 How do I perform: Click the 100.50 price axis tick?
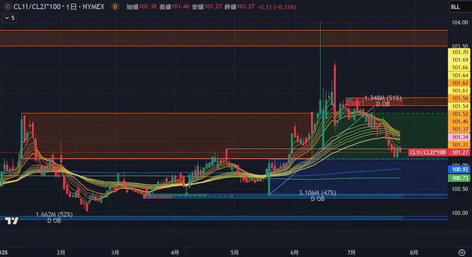pyautogui.click(x=460, y=189)
